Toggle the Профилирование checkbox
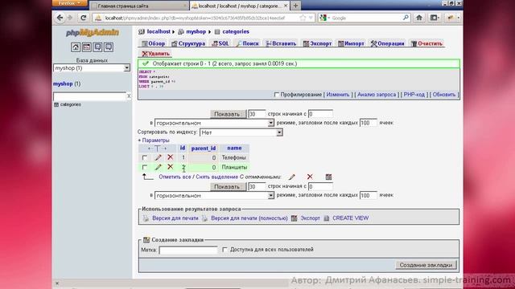515x289 pixels. click(276, 95)
